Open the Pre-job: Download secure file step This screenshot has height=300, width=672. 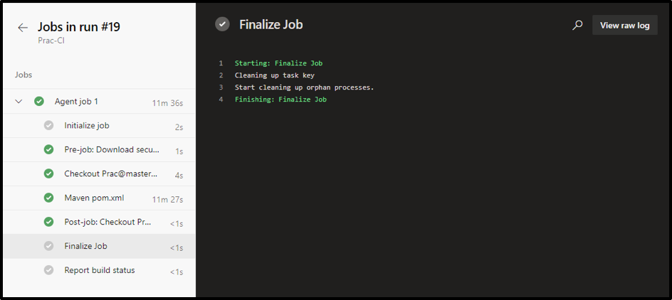pos(112,150)
